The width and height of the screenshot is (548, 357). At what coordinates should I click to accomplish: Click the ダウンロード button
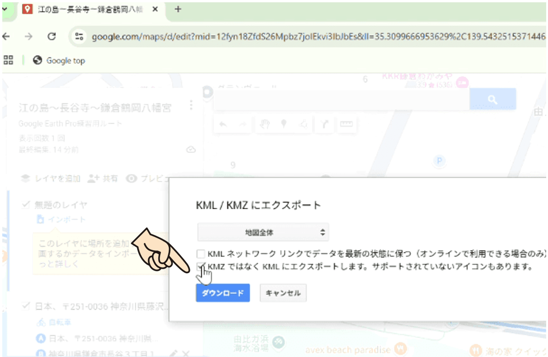coord(222,293)
